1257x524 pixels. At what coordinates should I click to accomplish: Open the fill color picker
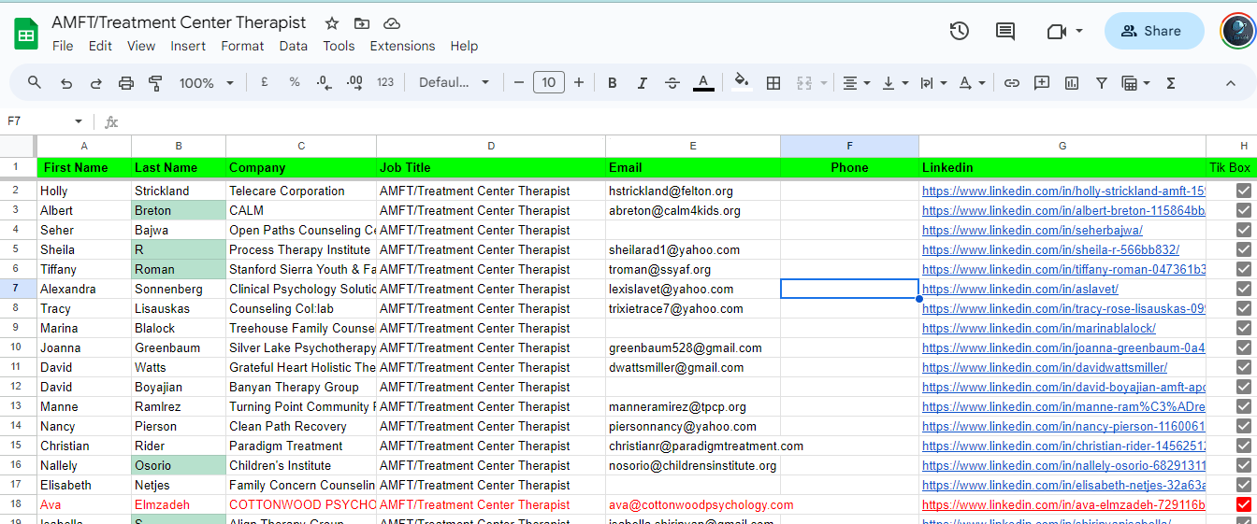click(x=742, y=83)
